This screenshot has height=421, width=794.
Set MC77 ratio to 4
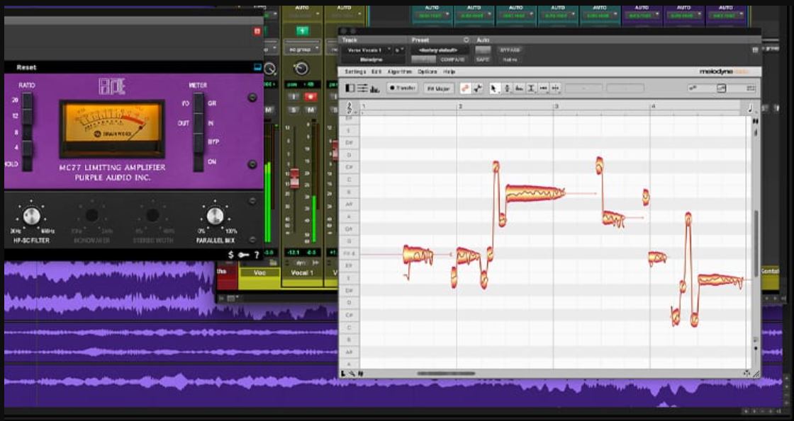pos(27,148)
